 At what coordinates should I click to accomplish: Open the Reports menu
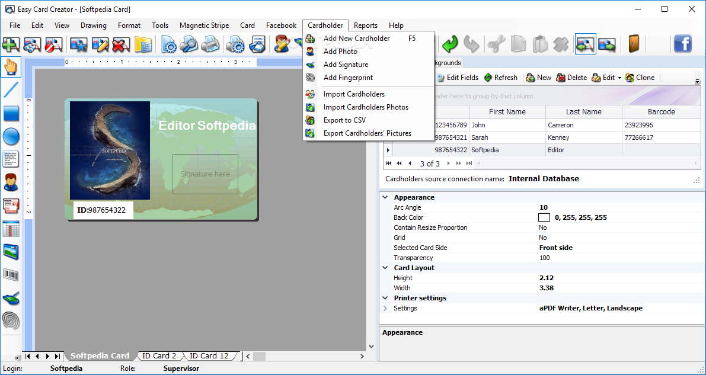tap(366, 25)
